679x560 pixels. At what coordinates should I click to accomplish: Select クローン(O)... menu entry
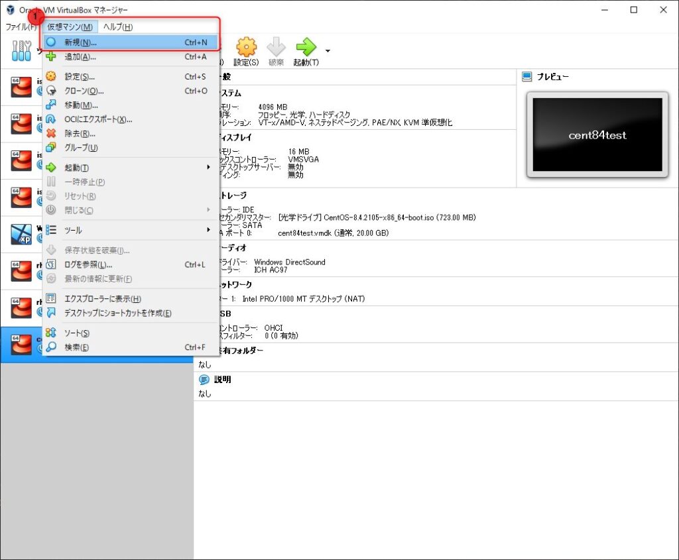coord(130,91)
